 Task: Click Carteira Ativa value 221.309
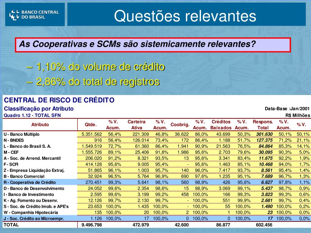pos(141,134)
